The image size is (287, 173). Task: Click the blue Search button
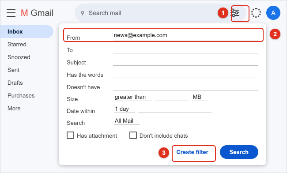pyautogui.click(x=239, y=152)
